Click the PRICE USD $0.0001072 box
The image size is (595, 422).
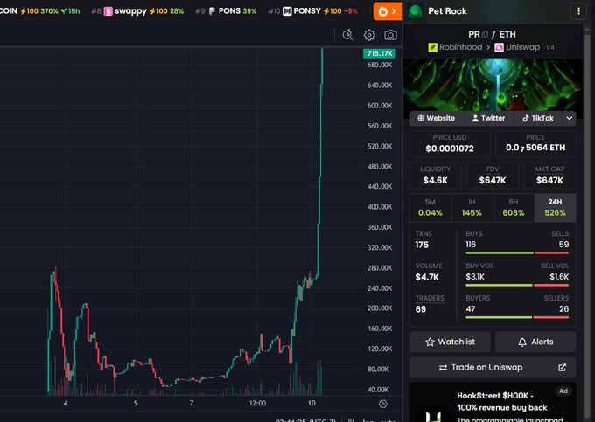point(450,144)
